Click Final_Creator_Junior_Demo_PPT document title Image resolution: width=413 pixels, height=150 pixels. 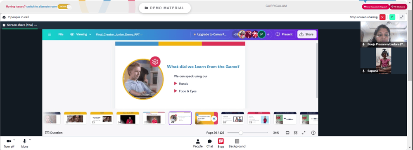[119, 34]
